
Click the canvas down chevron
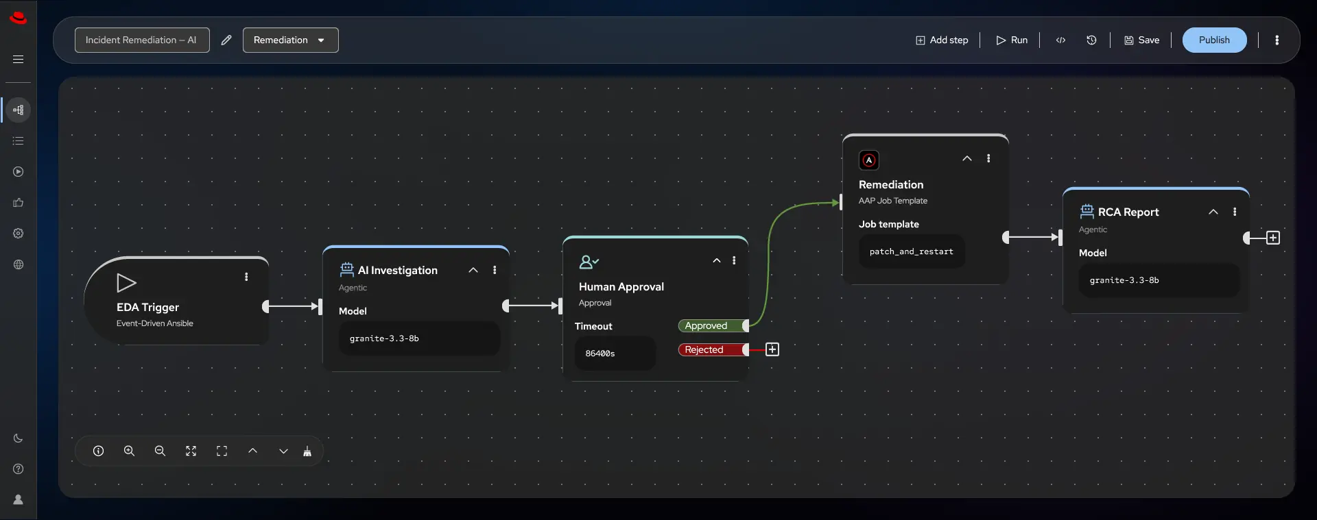(x=283, y=451)
